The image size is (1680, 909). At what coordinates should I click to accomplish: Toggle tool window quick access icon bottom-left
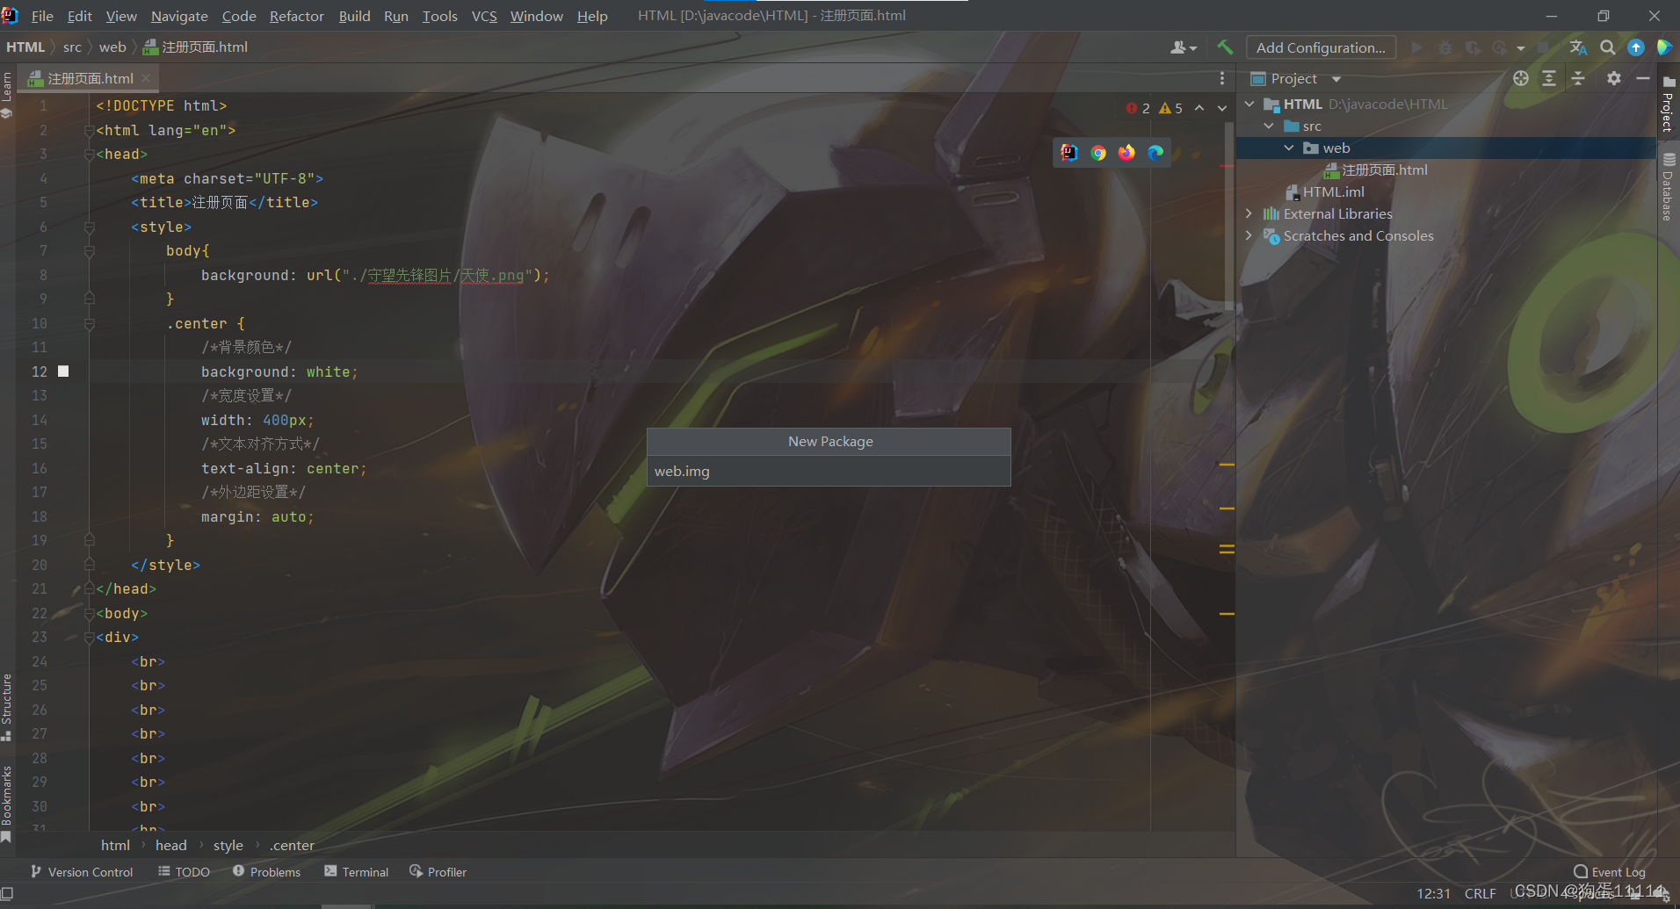7,893
